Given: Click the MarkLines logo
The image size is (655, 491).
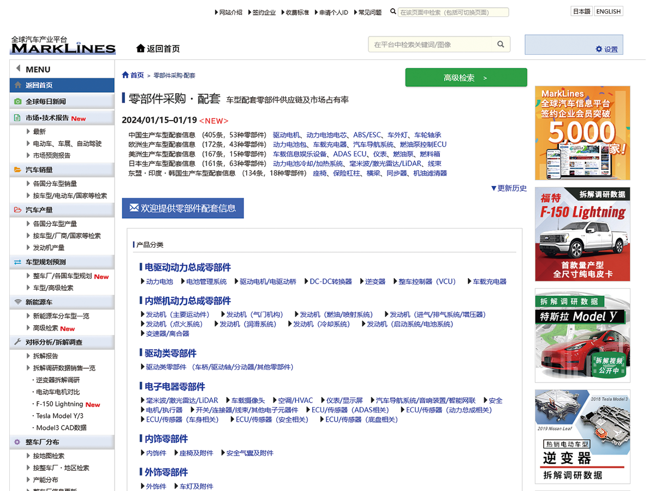Looking at the screenshot, I should 63,45.
